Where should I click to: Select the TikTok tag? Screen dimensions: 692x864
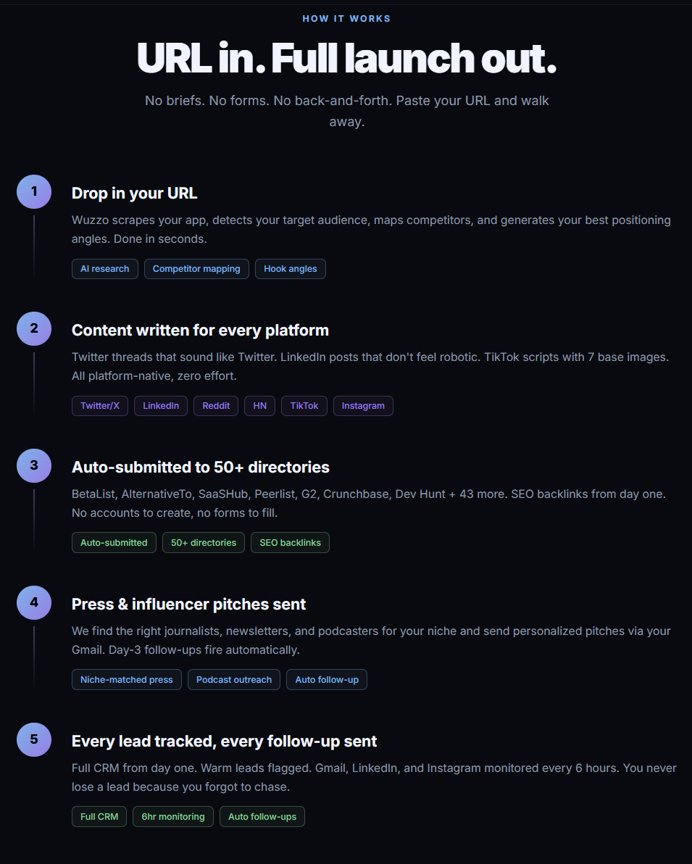point(304,406)
